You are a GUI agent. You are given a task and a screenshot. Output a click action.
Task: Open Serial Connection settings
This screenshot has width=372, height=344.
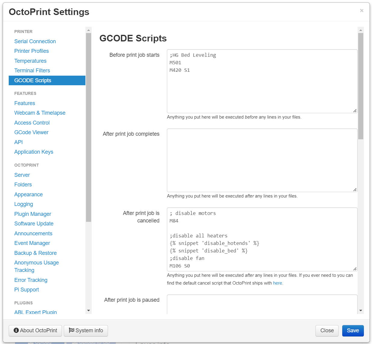(35, 41)
